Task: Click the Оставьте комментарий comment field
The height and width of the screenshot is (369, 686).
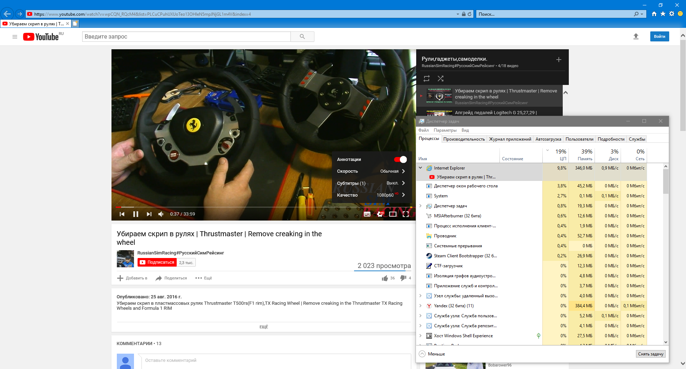Action: (x=274, y=361)
